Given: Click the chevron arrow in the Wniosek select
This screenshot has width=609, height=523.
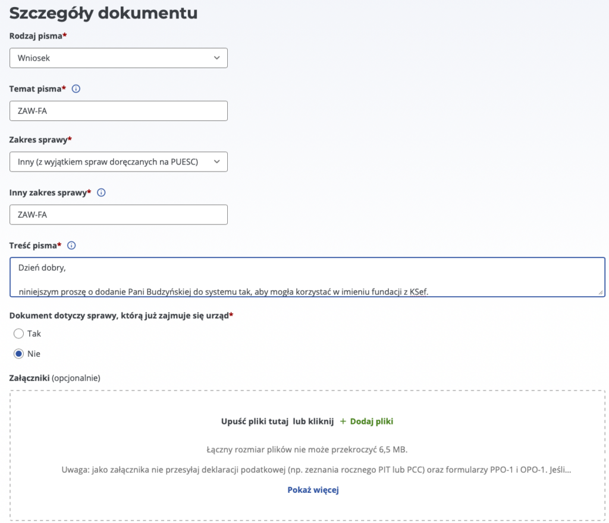Looking at the screenshot, I should pos(216,58).
